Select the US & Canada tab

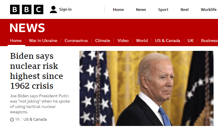(x=168, y=41)
